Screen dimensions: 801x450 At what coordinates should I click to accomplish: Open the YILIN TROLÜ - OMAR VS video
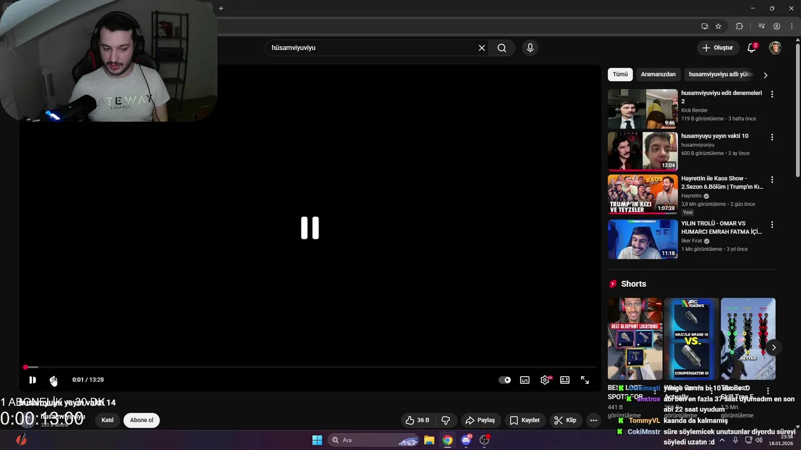click(x=643, y=239)
